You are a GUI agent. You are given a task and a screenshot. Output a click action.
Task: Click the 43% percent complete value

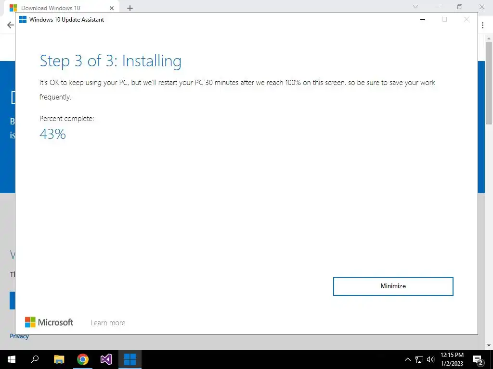(x=52, y=135)
